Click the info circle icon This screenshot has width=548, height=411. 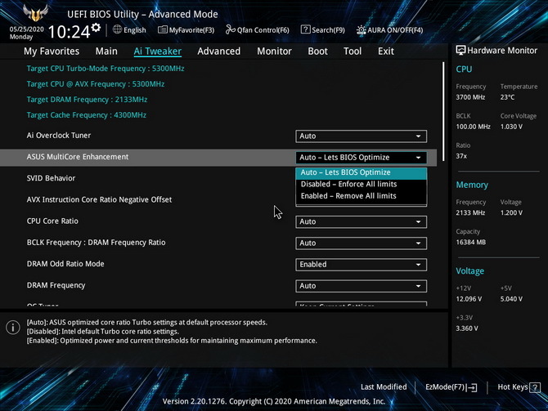click(13, 327)
